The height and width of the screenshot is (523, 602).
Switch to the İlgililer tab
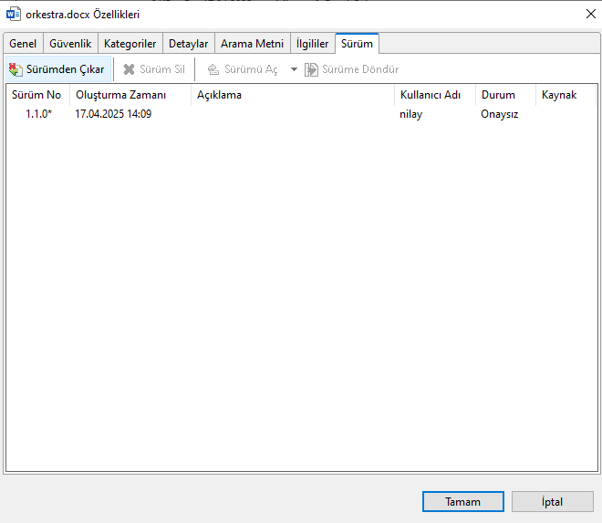312,44
